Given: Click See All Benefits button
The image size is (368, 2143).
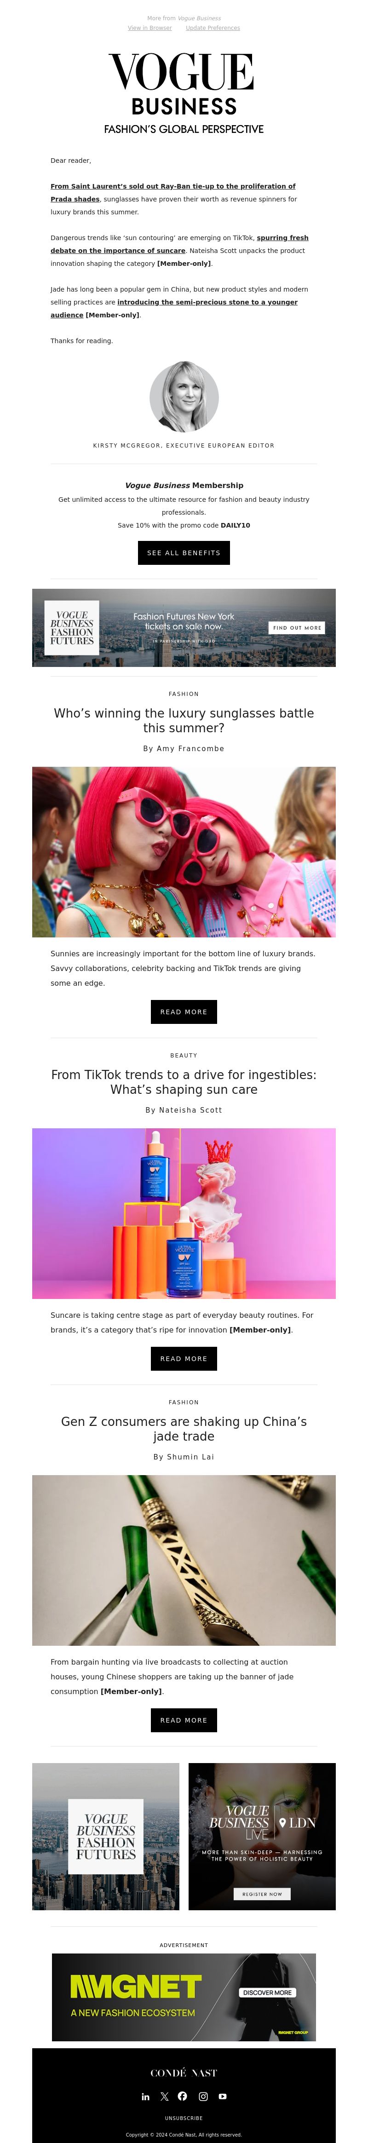Looking at the screenshot, I should point(184,552).
